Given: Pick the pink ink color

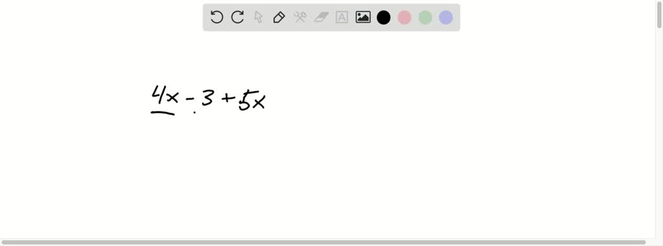Looking at the screenshot, I should pos(404,17).
